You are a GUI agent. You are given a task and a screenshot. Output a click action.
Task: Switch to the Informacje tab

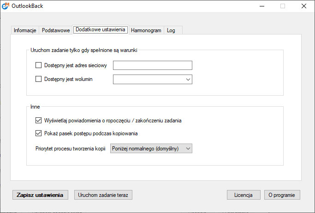coord(25,30)
